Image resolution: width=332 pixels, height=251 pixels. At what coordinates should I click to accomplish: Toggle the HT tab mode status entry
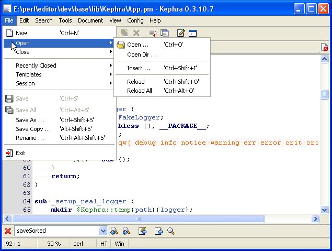104,244
